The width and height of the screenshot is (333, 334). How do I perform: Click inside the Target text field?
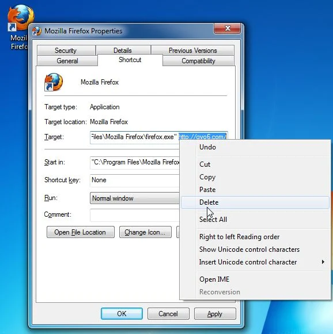159,137
